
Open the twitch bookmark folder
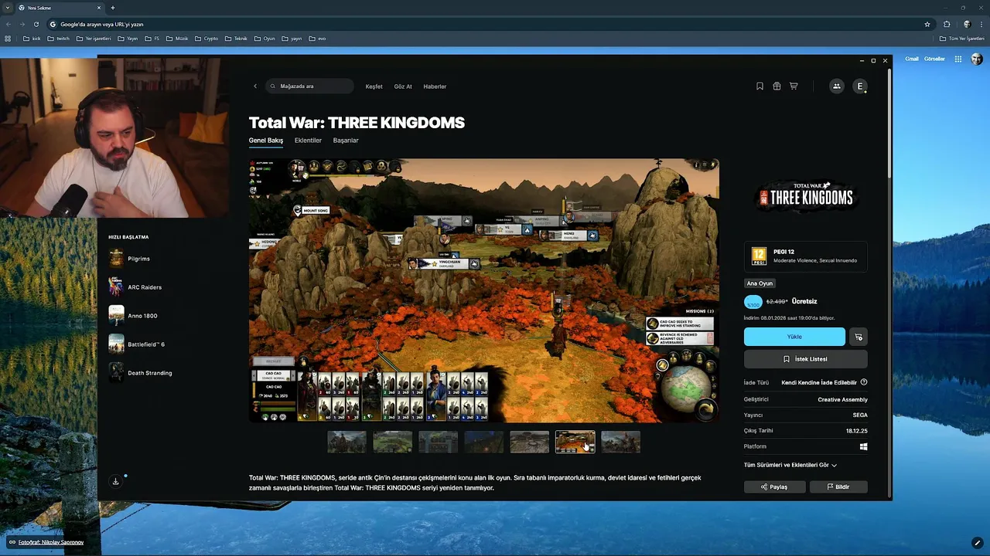pos(59,39)
